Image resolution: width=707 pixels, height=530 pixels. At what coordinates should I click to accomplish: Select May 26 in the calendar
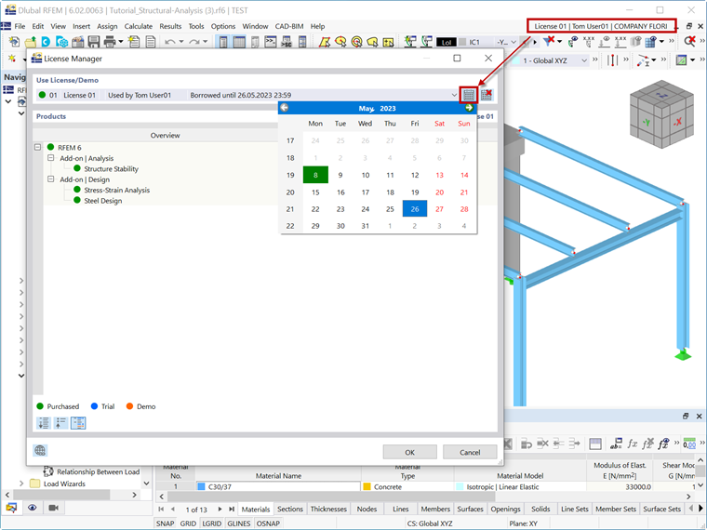point(415,209)
